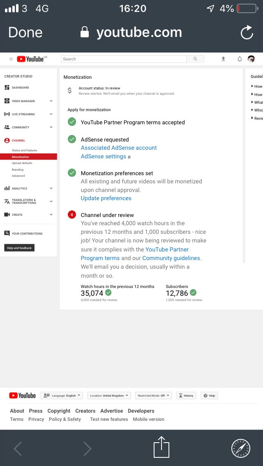Open the account avatar menu

[251, 59]
